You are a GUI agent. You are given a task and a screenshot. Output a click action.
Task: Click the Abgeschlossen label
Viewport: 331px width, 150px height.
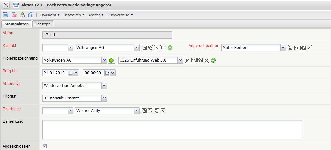17,146
